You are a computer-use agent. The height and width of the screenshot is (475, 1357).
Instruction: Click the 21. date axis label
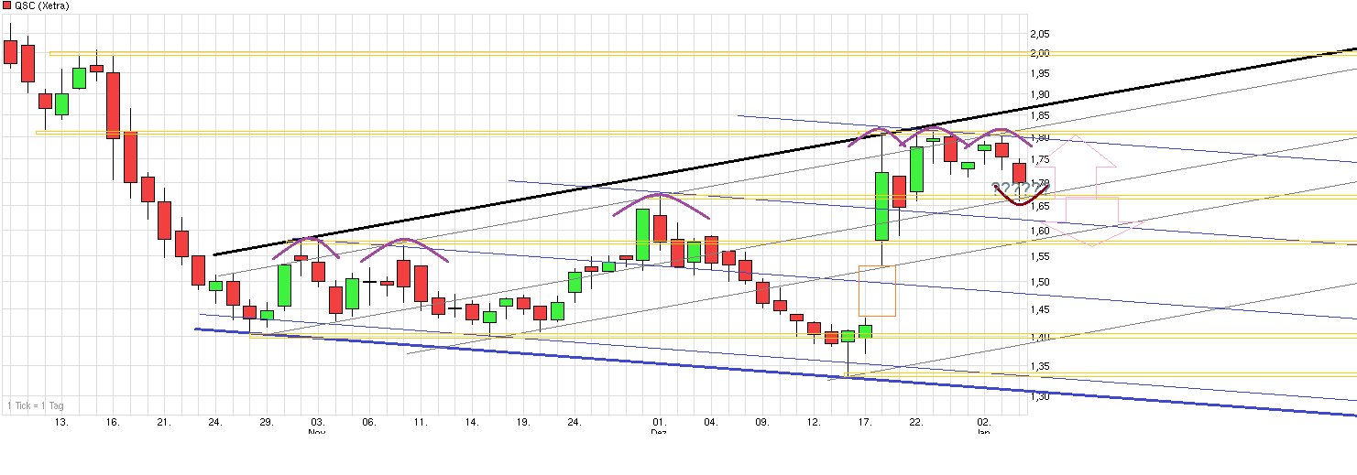point(164,423)
